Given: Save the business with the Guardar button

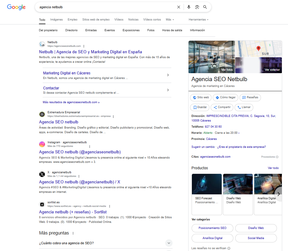Looking at the screenshot, I should (200, 107).
